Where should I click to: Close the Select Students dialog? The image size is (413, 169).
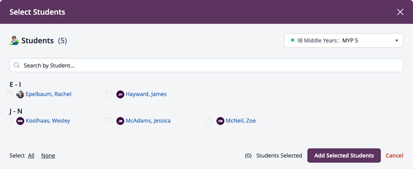[x=400, y=12]
